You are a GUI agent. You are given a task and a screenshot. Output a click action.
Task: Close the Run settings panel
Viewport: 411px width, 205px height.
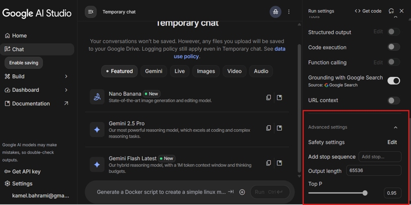tap(402, 11)
